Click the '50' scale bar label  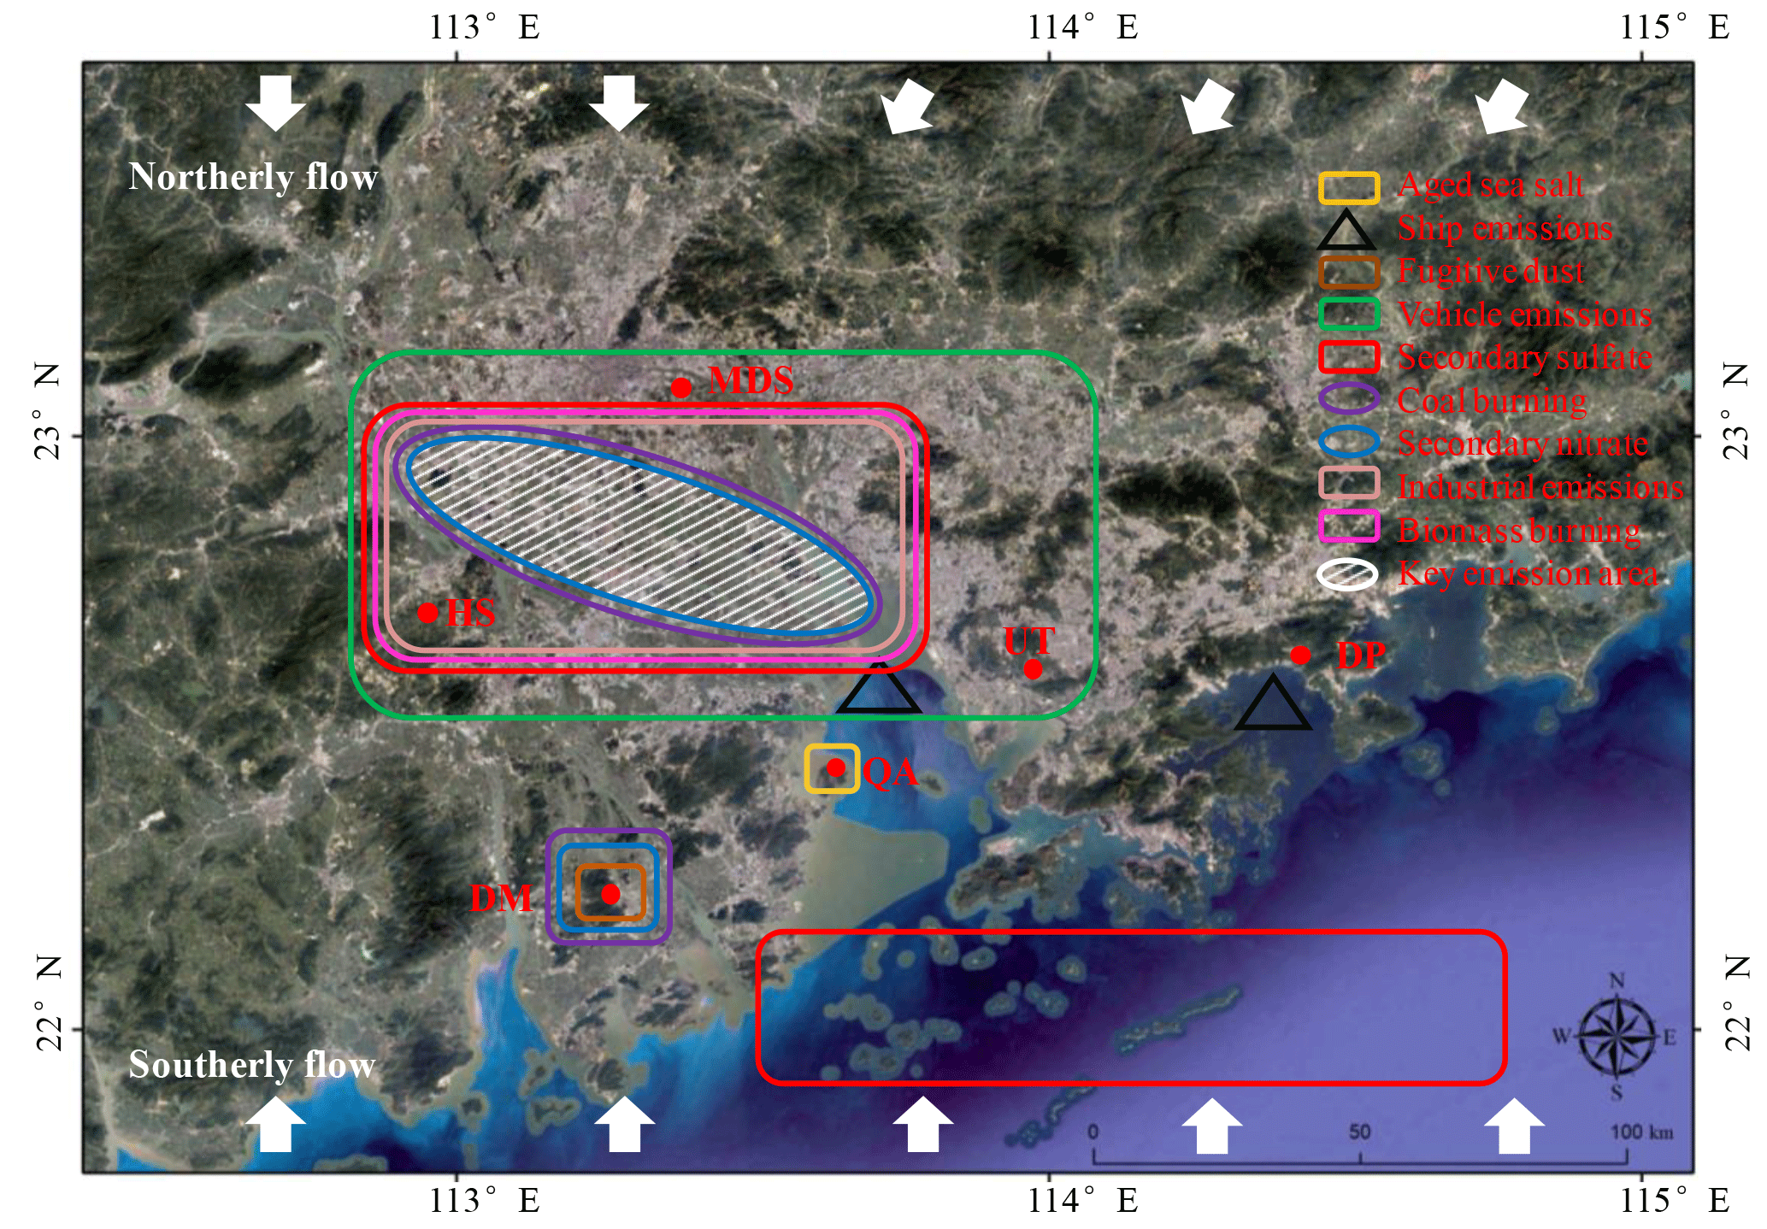coord(1359,1132)
